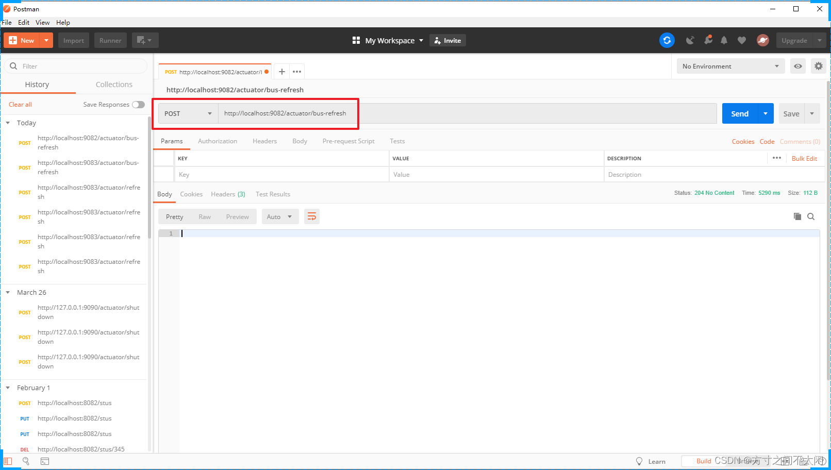Open the POST method dropdown

pos(188,113)
